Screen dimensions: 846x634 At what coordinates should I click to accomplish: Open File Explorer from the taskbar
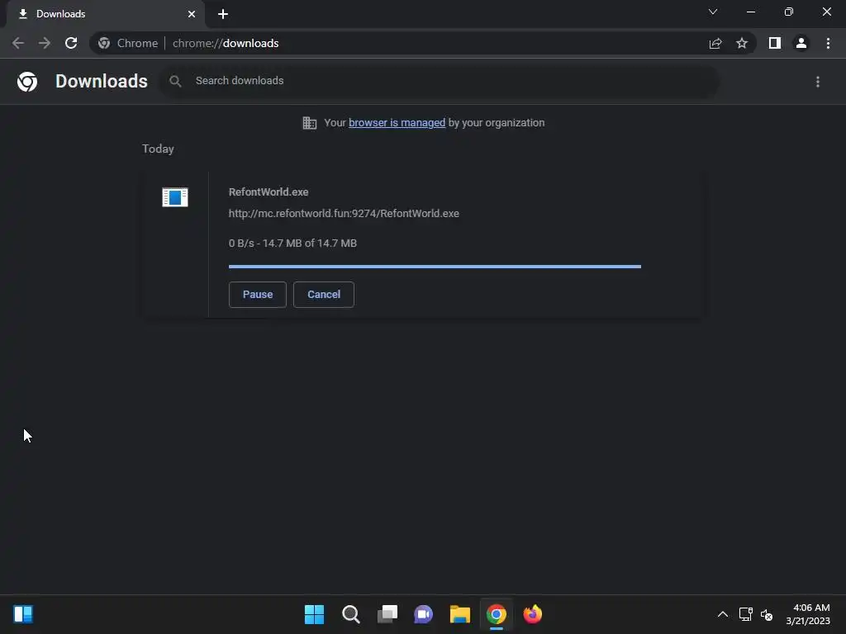460,614
